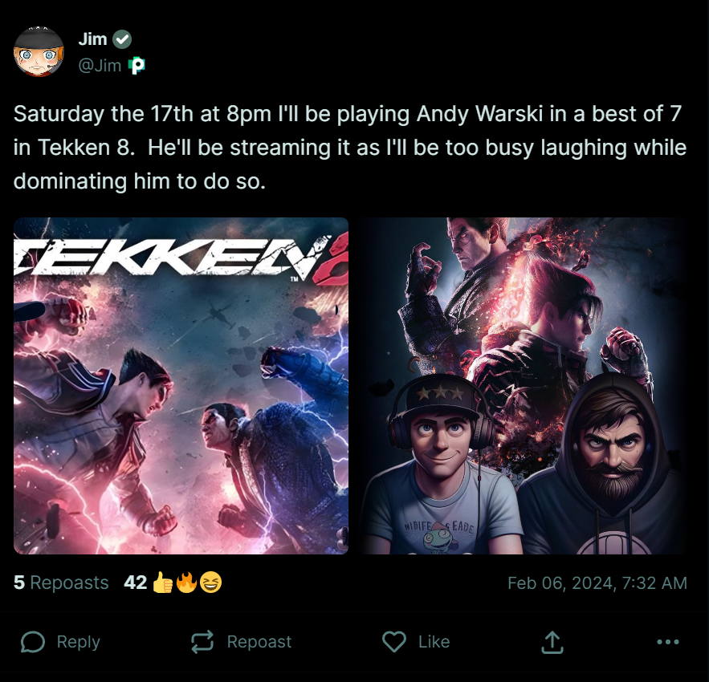The image size is (709, 682).
Task: Click the fire reaction emoji
Action: coord(186,583)
